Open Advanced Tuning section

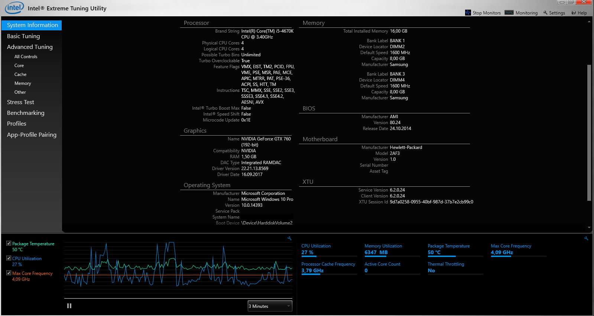[30, 47]
